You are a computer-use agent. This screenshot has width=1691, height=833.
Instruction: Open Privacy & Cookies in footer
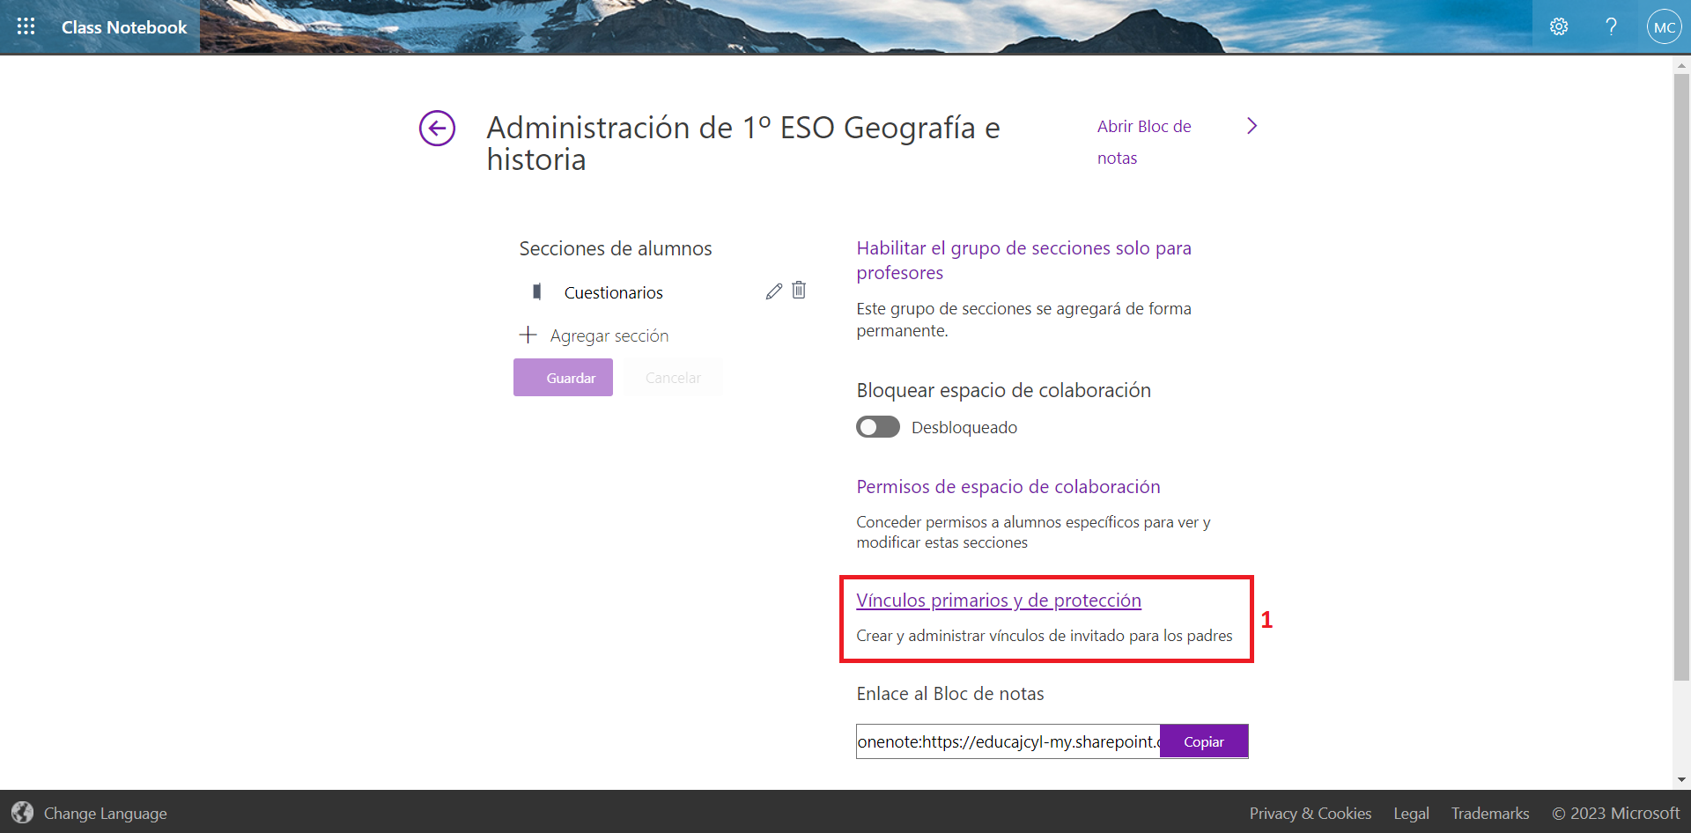1311,813
